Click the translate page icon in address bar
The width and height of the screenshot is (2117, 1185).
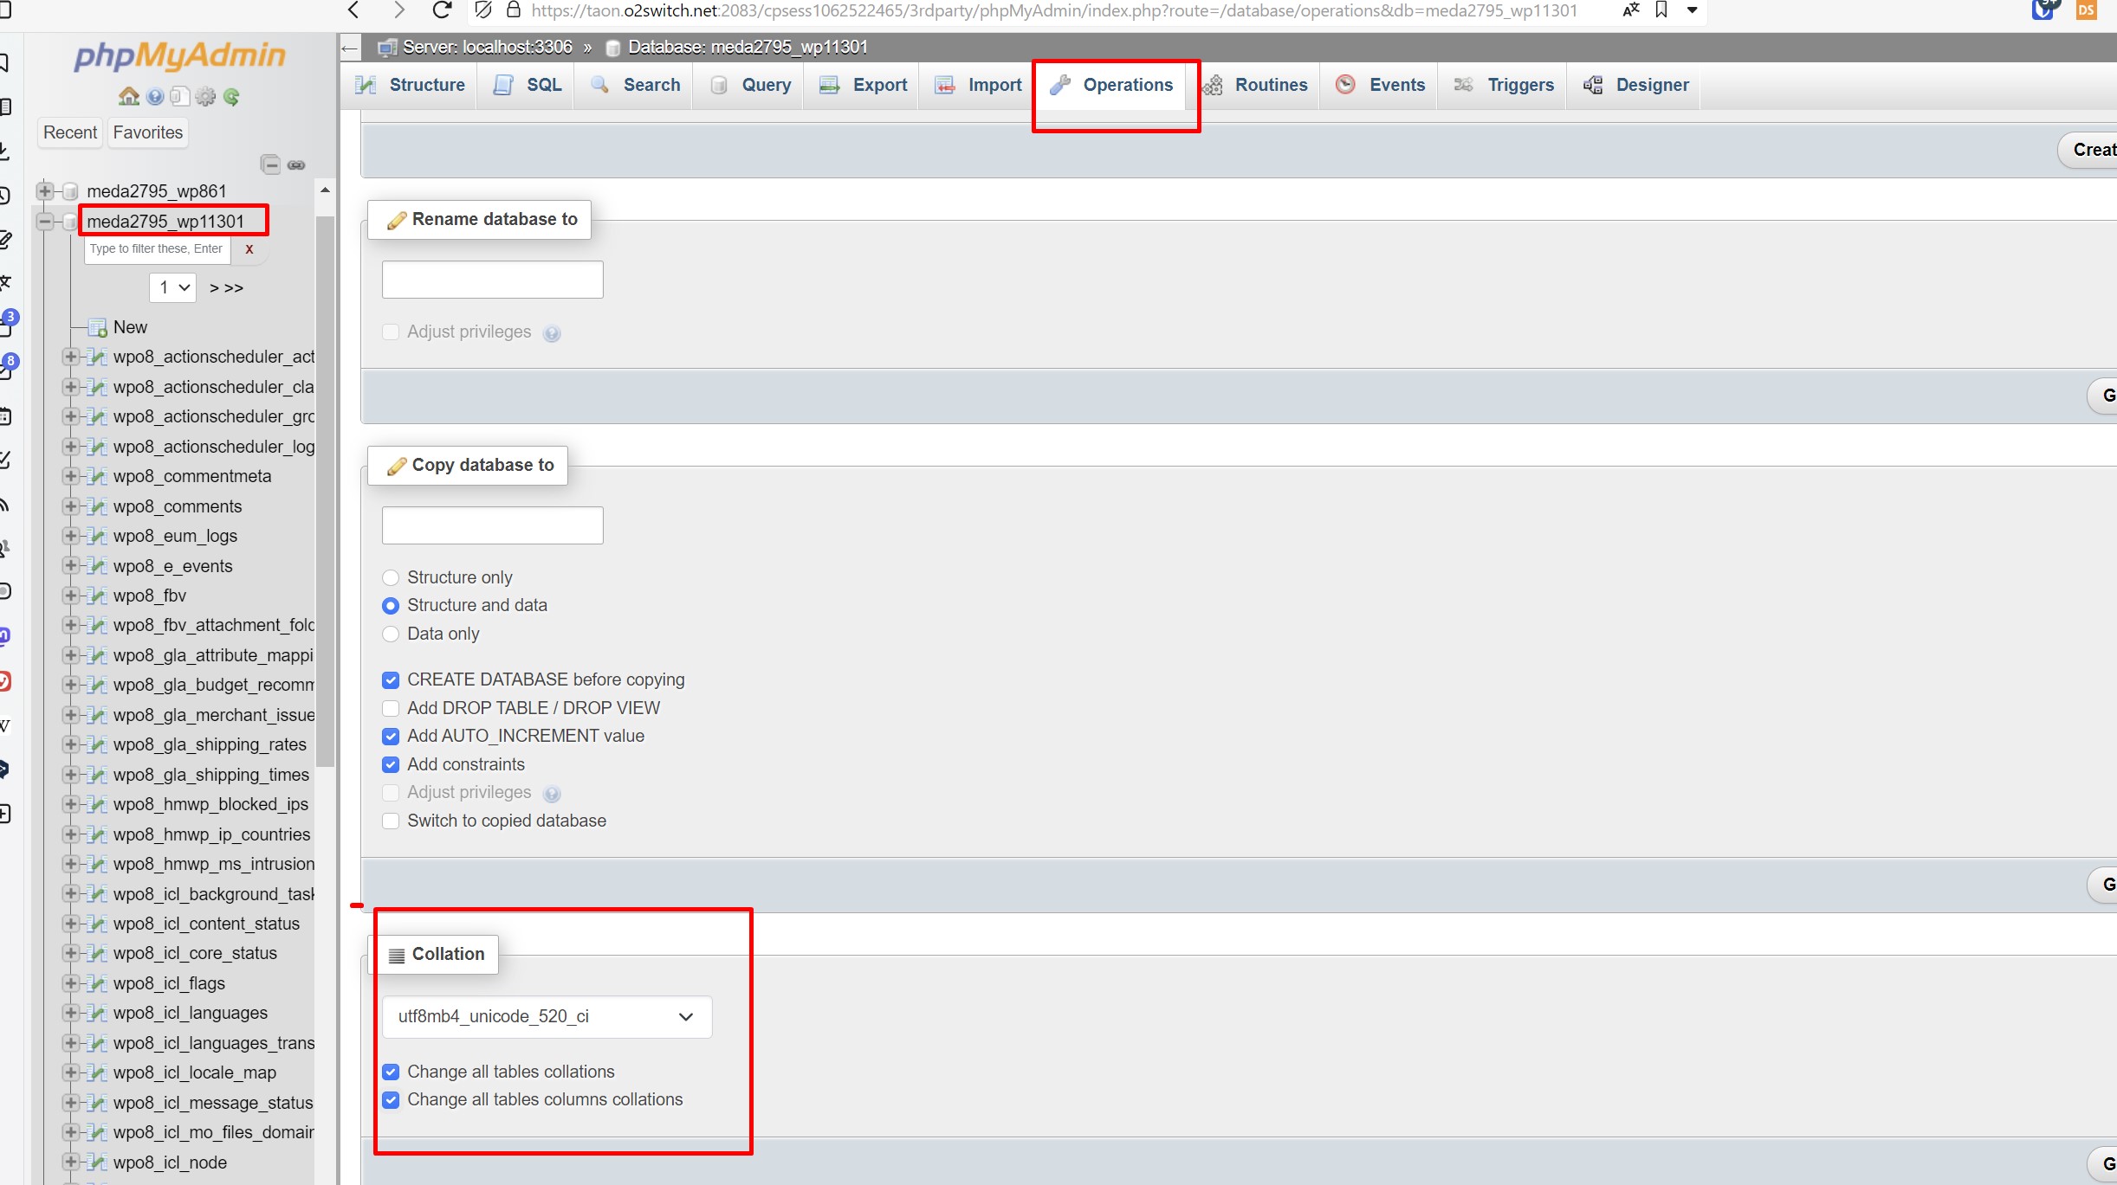(x=1630, y=10)
